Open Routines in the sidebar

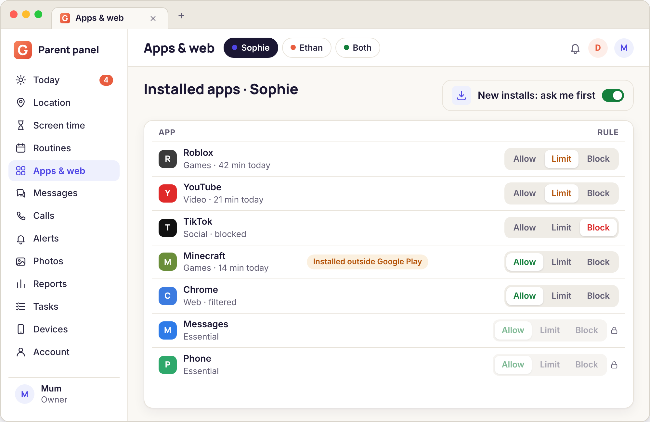tap(64, 148)
